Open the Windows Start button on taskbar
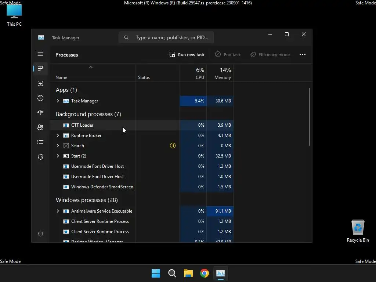The width and height of the screenshot is (376, 282). [156, 273]
